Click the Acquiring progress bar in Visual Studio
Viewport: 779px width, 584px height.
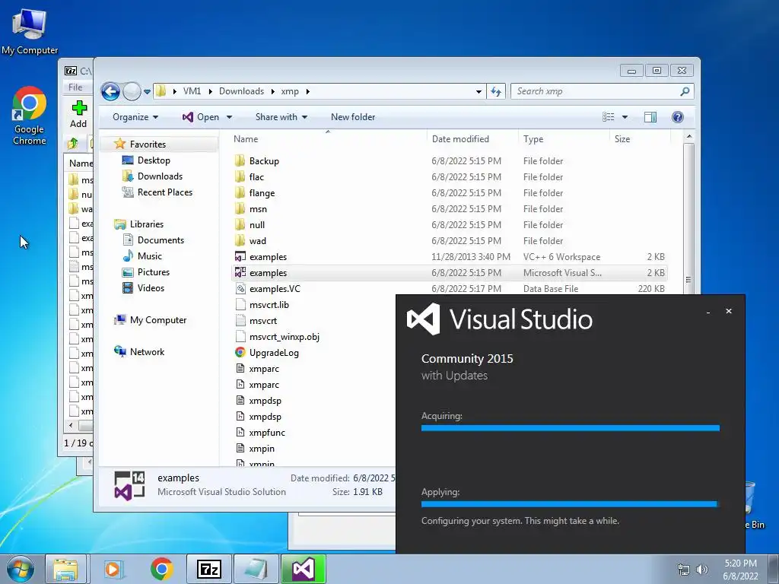click(x=571, y=428)
